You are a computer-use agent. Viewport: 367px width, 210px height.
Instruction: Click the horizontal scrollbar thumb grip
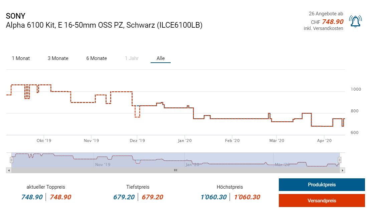tap(175, 170)
